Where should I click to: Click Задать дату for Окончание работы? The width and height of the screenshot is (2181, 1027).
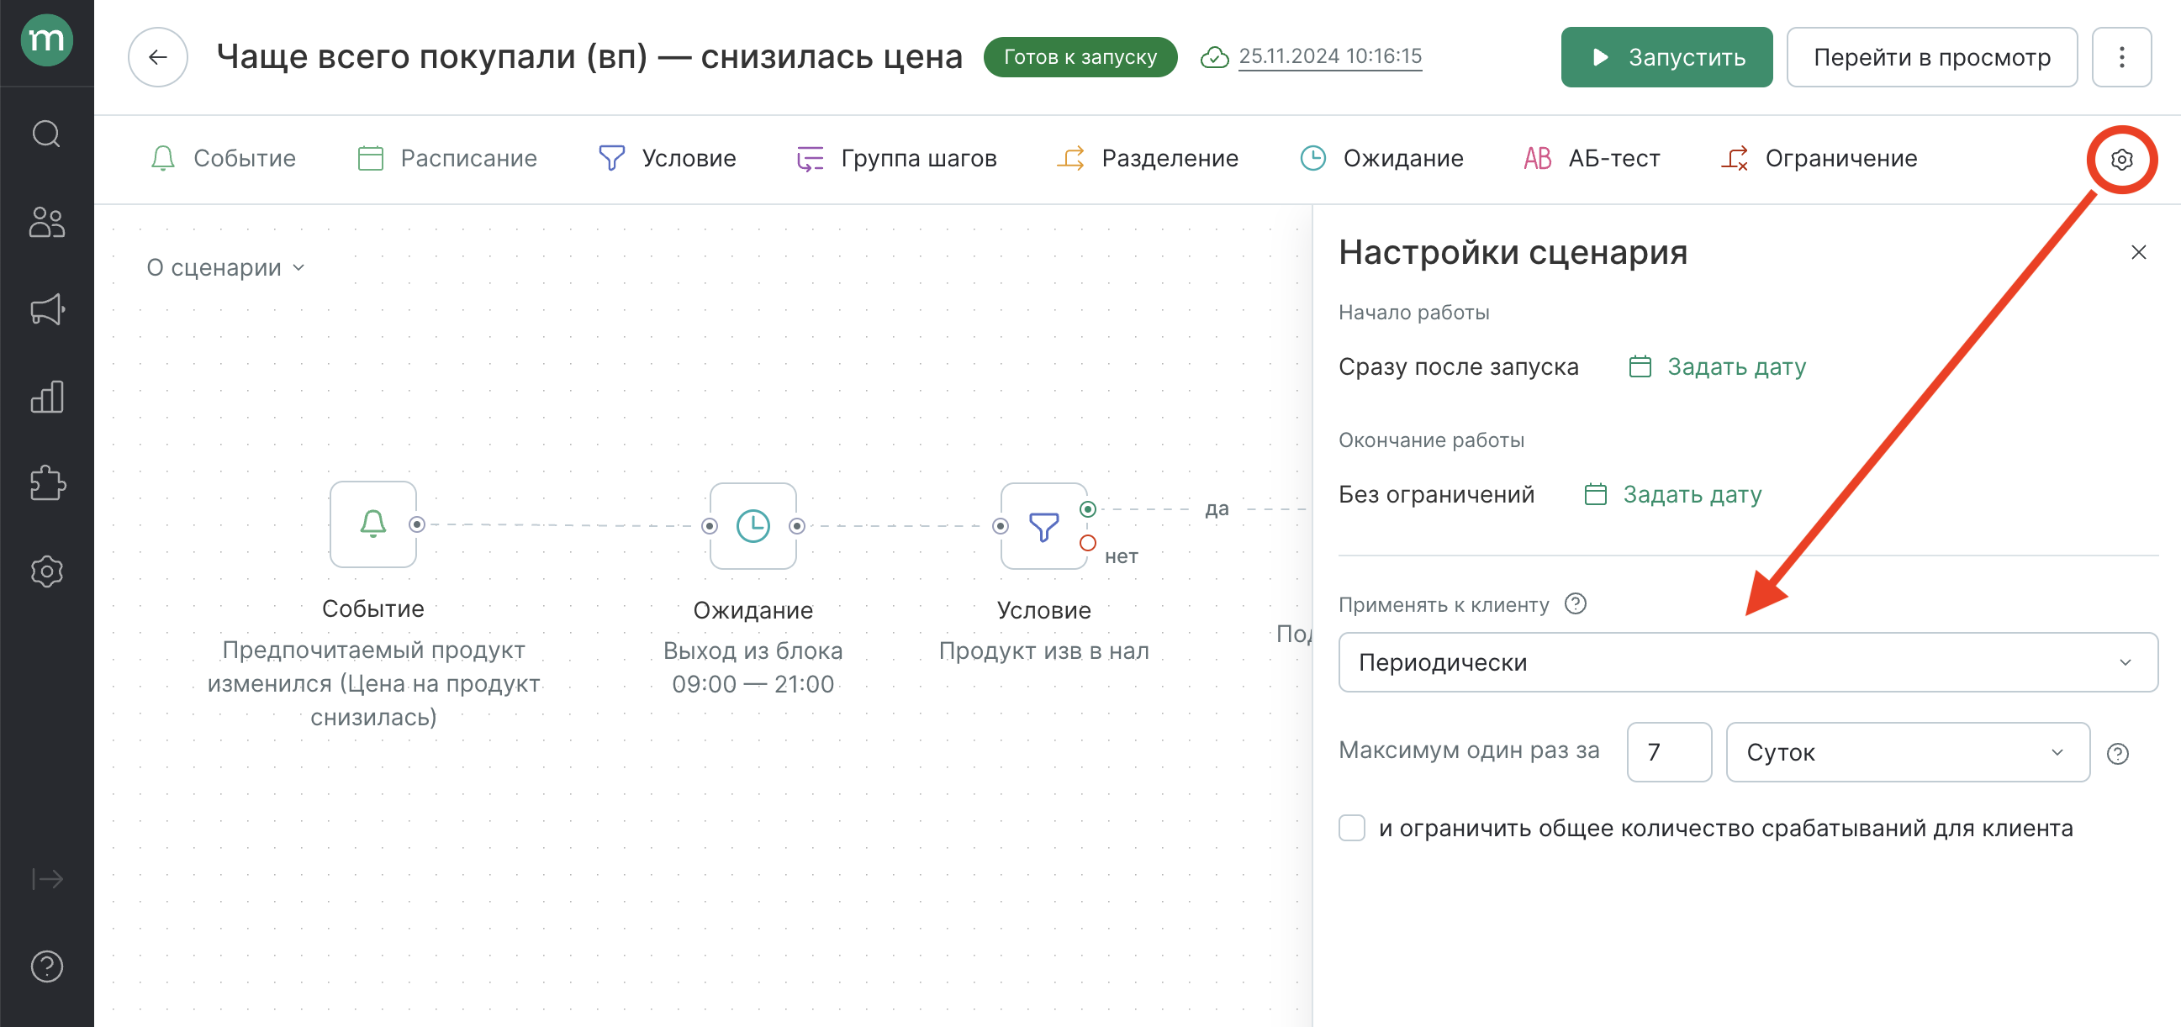coord(1672,494)
